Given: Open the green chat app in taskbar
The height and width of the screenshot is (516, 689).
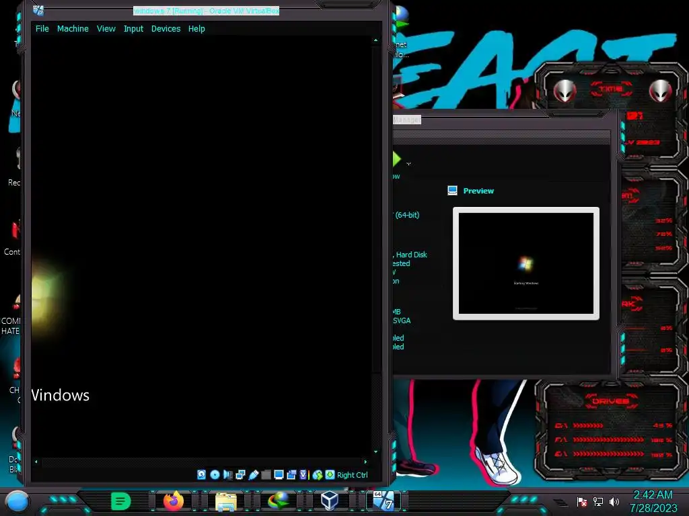Looking at the screenshot, I should [x=121, y=501].
